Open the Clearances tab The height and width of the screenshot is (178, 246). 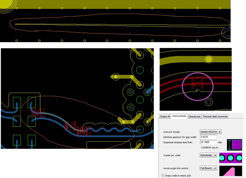[194, 116]
